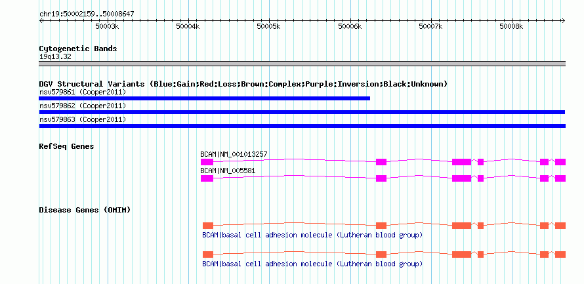Screen dimensions: 584x284
Task: Click the nsv579863 structural variant blue bar
Action: coord(302,126)
